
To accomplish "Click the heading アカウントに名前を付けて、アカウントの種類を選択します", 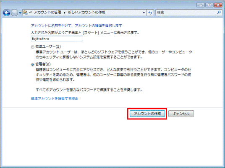I will click(76, 26).
